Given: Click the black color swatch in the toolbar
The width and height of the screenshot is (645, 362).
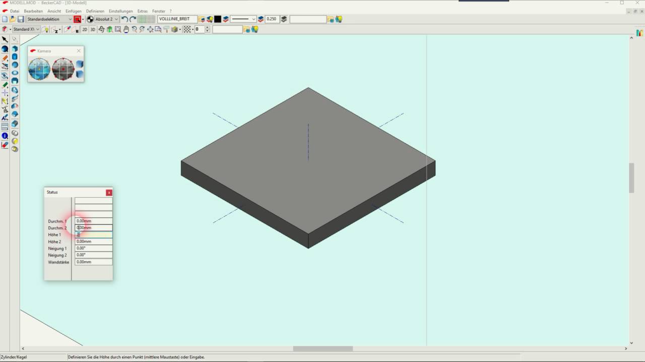Looking at the screenshot, I should 218,19.
